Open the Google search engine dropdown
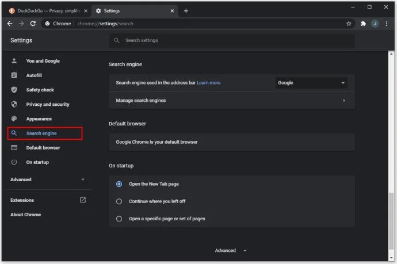Image resolution: width=397 pixels, height=264 pixels. [x=311, y=83]
